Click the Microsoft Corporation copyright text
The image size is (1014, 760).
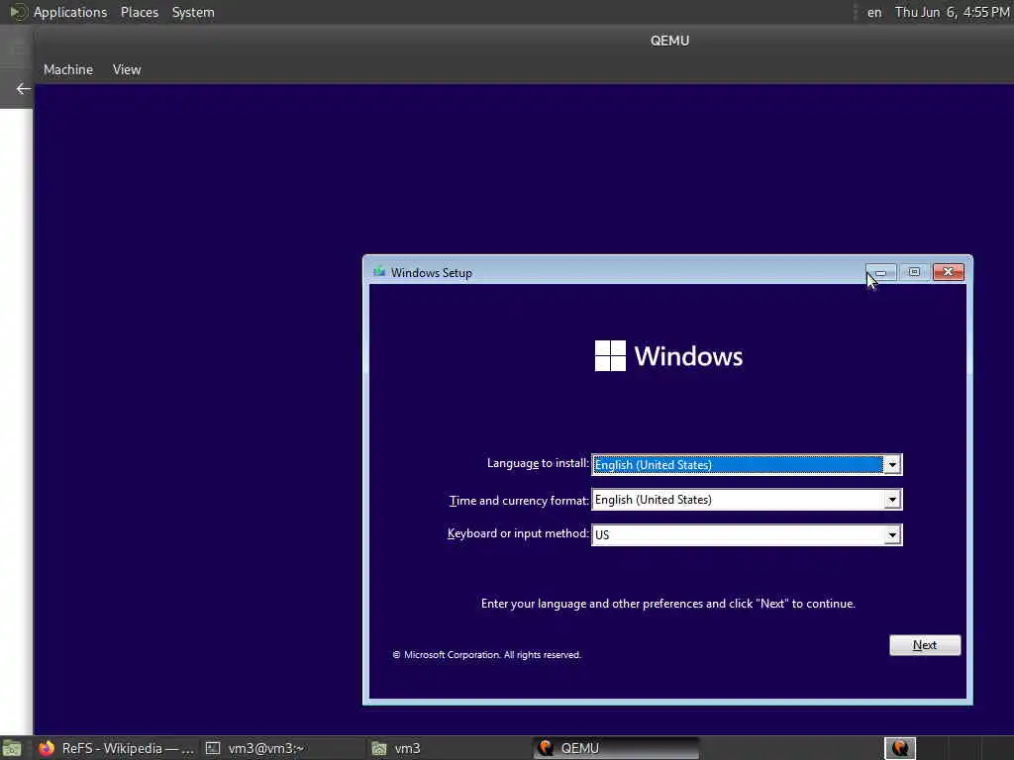[x=486, y=655]
